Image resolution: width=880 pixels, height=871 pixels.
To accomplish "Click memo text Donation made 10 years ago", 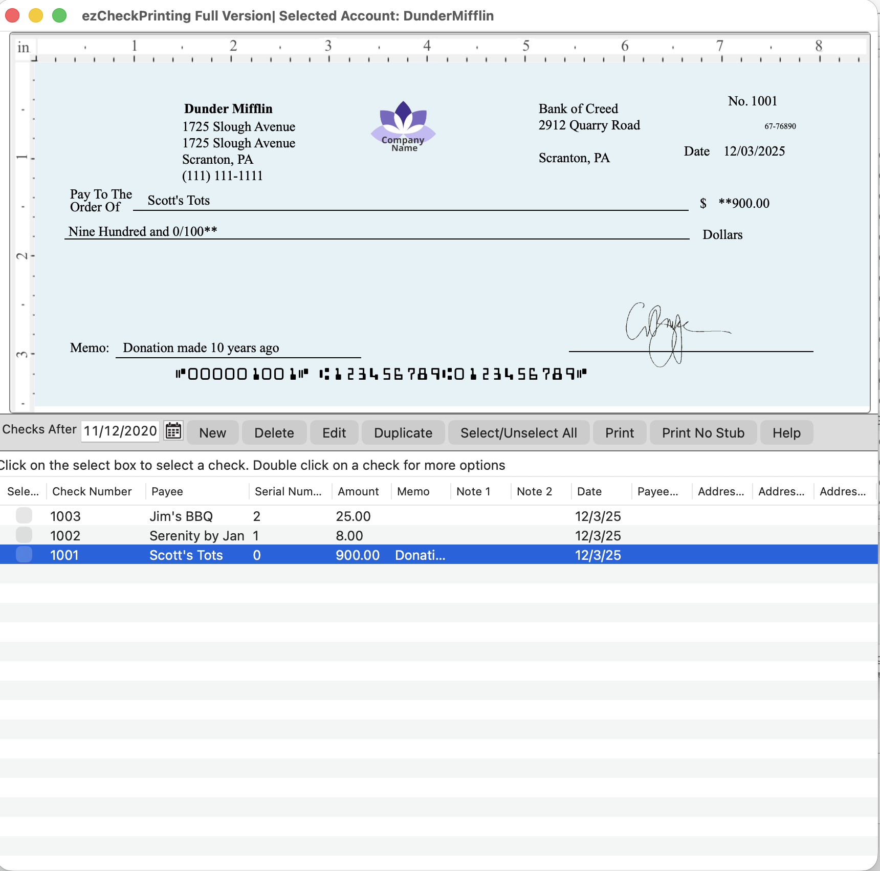I will click(201, 347).
